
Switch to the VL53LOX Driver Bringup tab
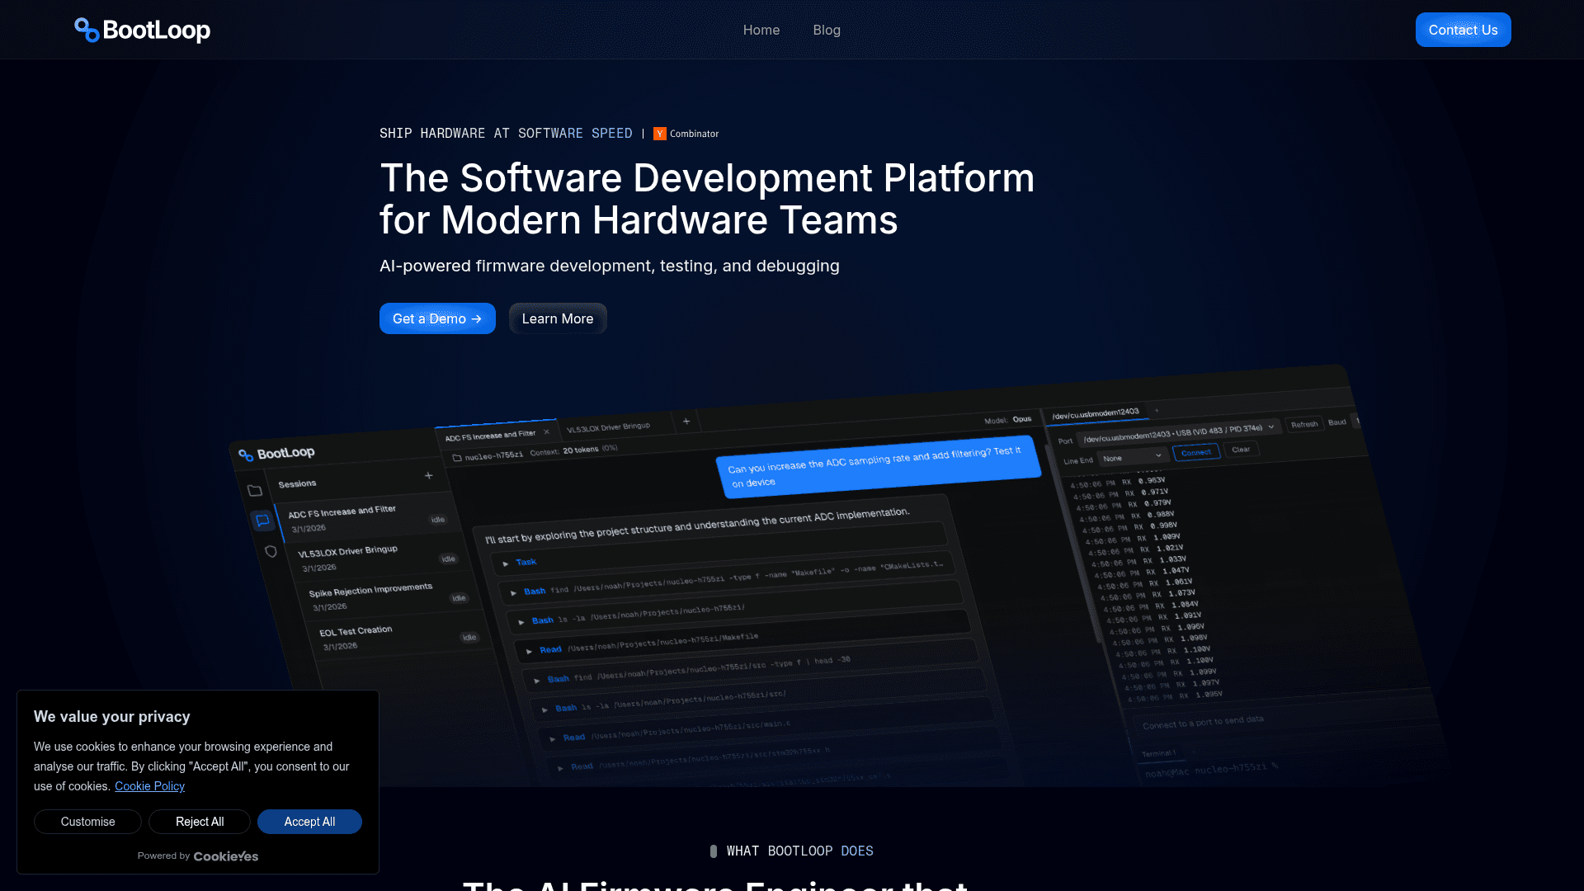click(x=608, y=427)
